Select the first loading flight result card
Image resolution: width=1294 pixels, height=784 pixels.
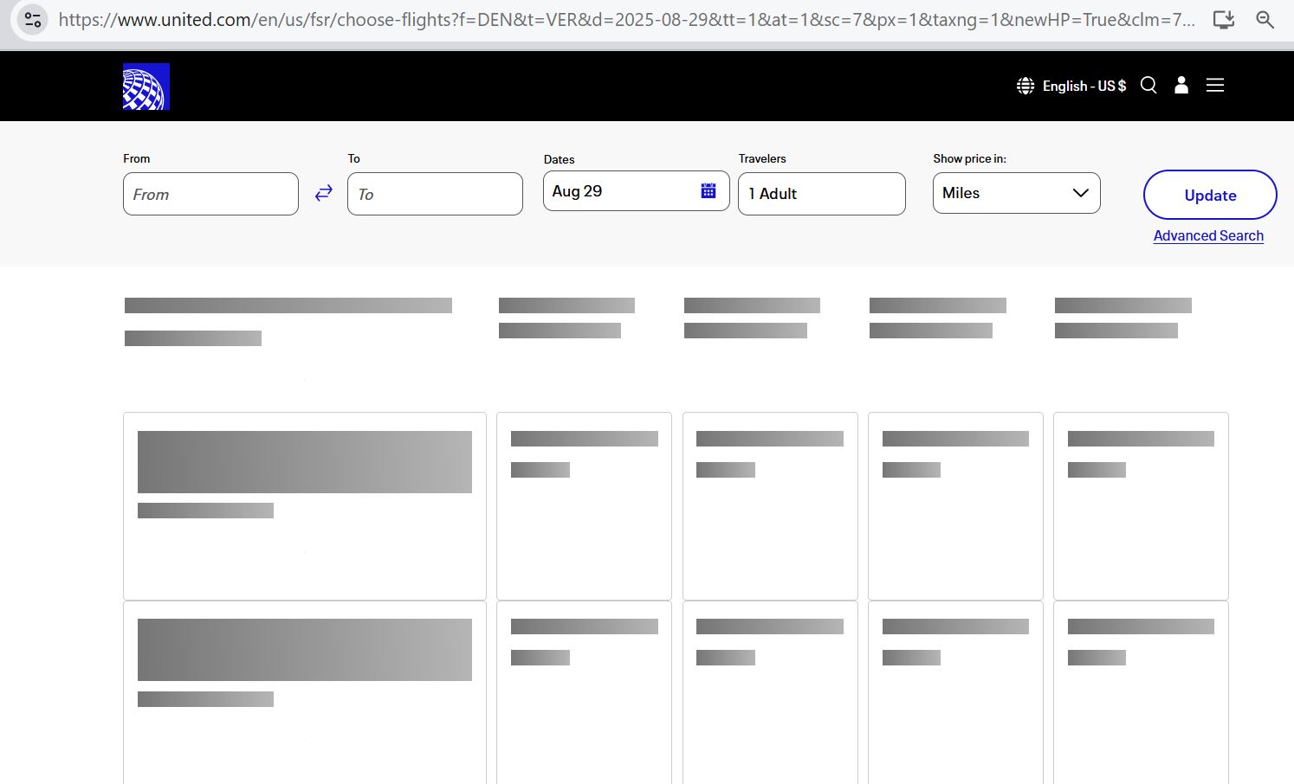click(305, 506)
